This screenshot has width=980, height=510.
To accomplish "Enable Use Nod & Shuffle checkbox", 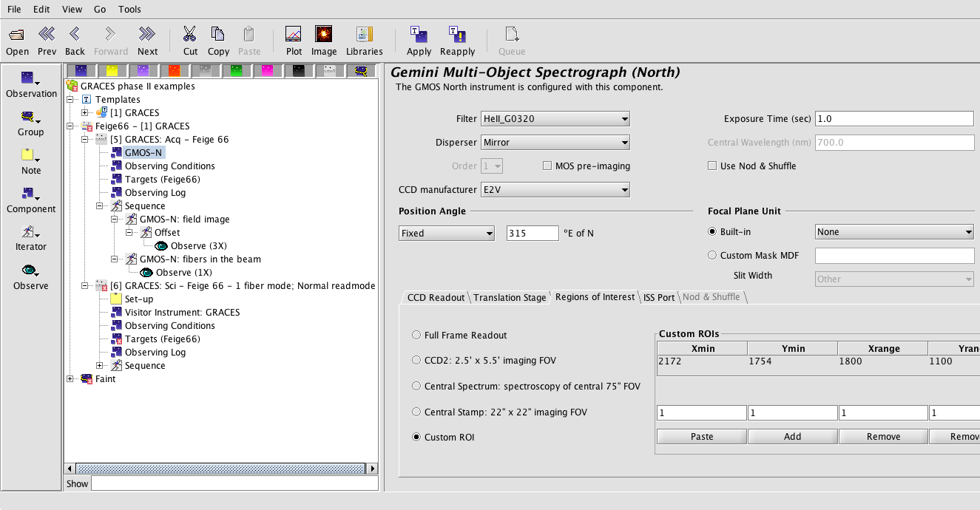I will point(712,166).
